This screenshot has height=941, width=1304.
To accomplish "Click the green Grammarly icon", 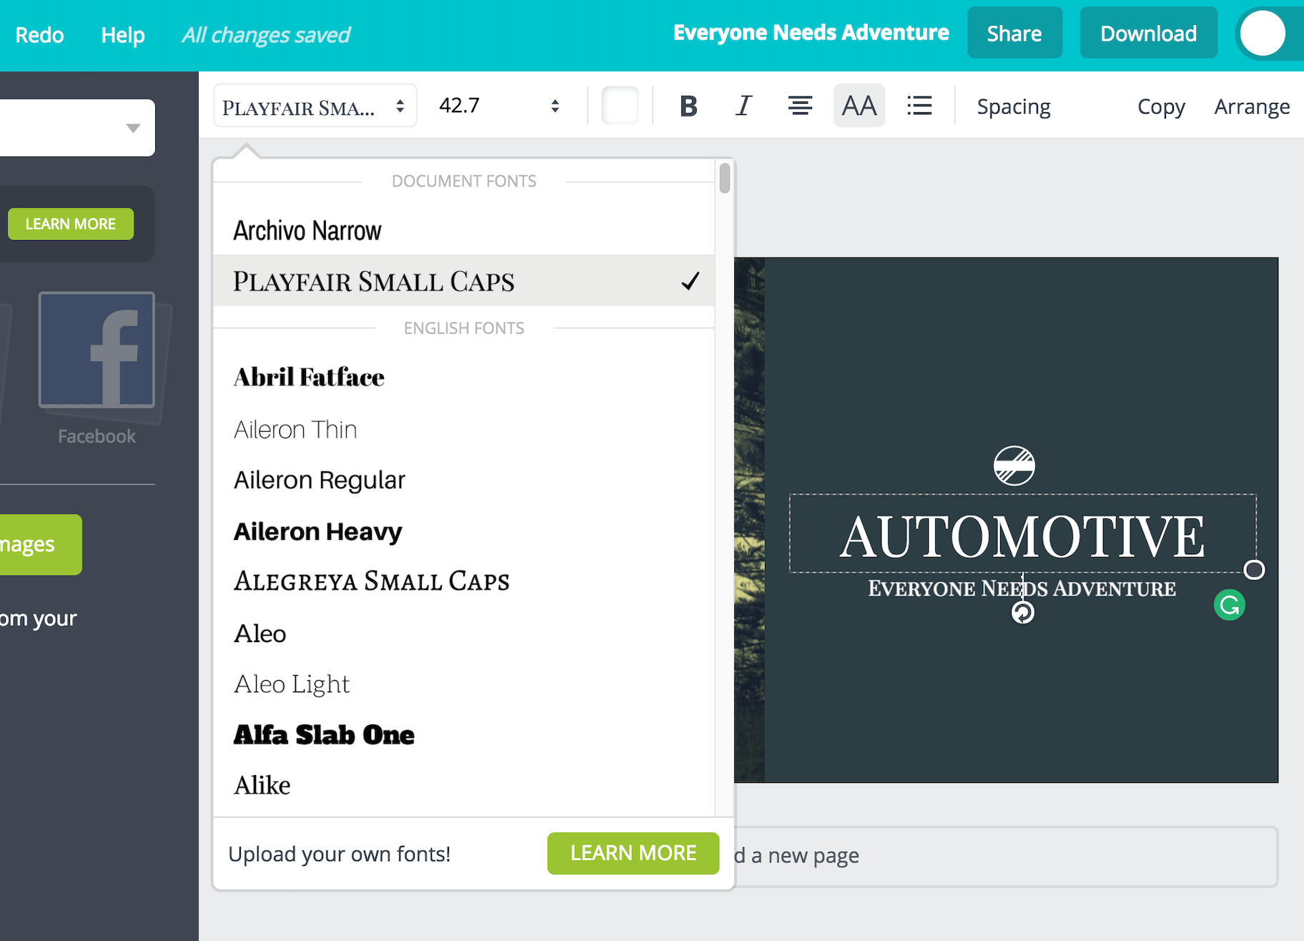I will pyautogui.click(x=1229, y=606).
